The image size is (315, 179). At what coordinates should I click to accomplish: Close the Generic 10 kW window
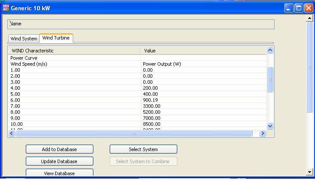309,8
